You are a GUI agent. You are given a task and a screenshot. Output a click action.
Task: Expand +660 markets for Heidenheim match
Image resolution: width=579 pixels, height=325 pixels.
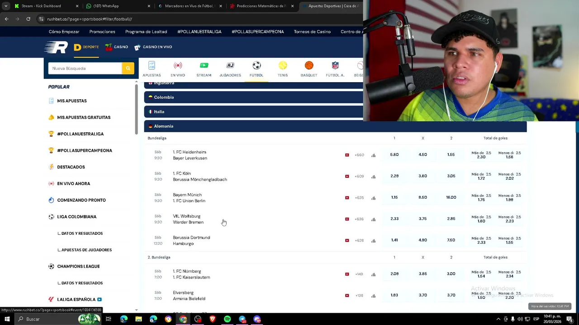(359, 155)
